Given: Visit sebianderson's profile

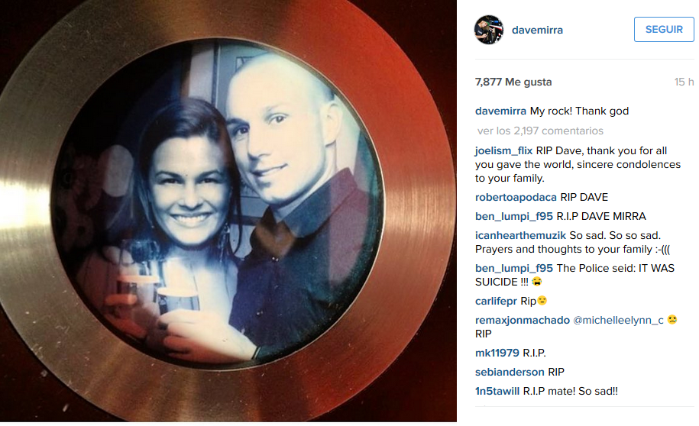Looking at the screenshot, I should 510,372.
